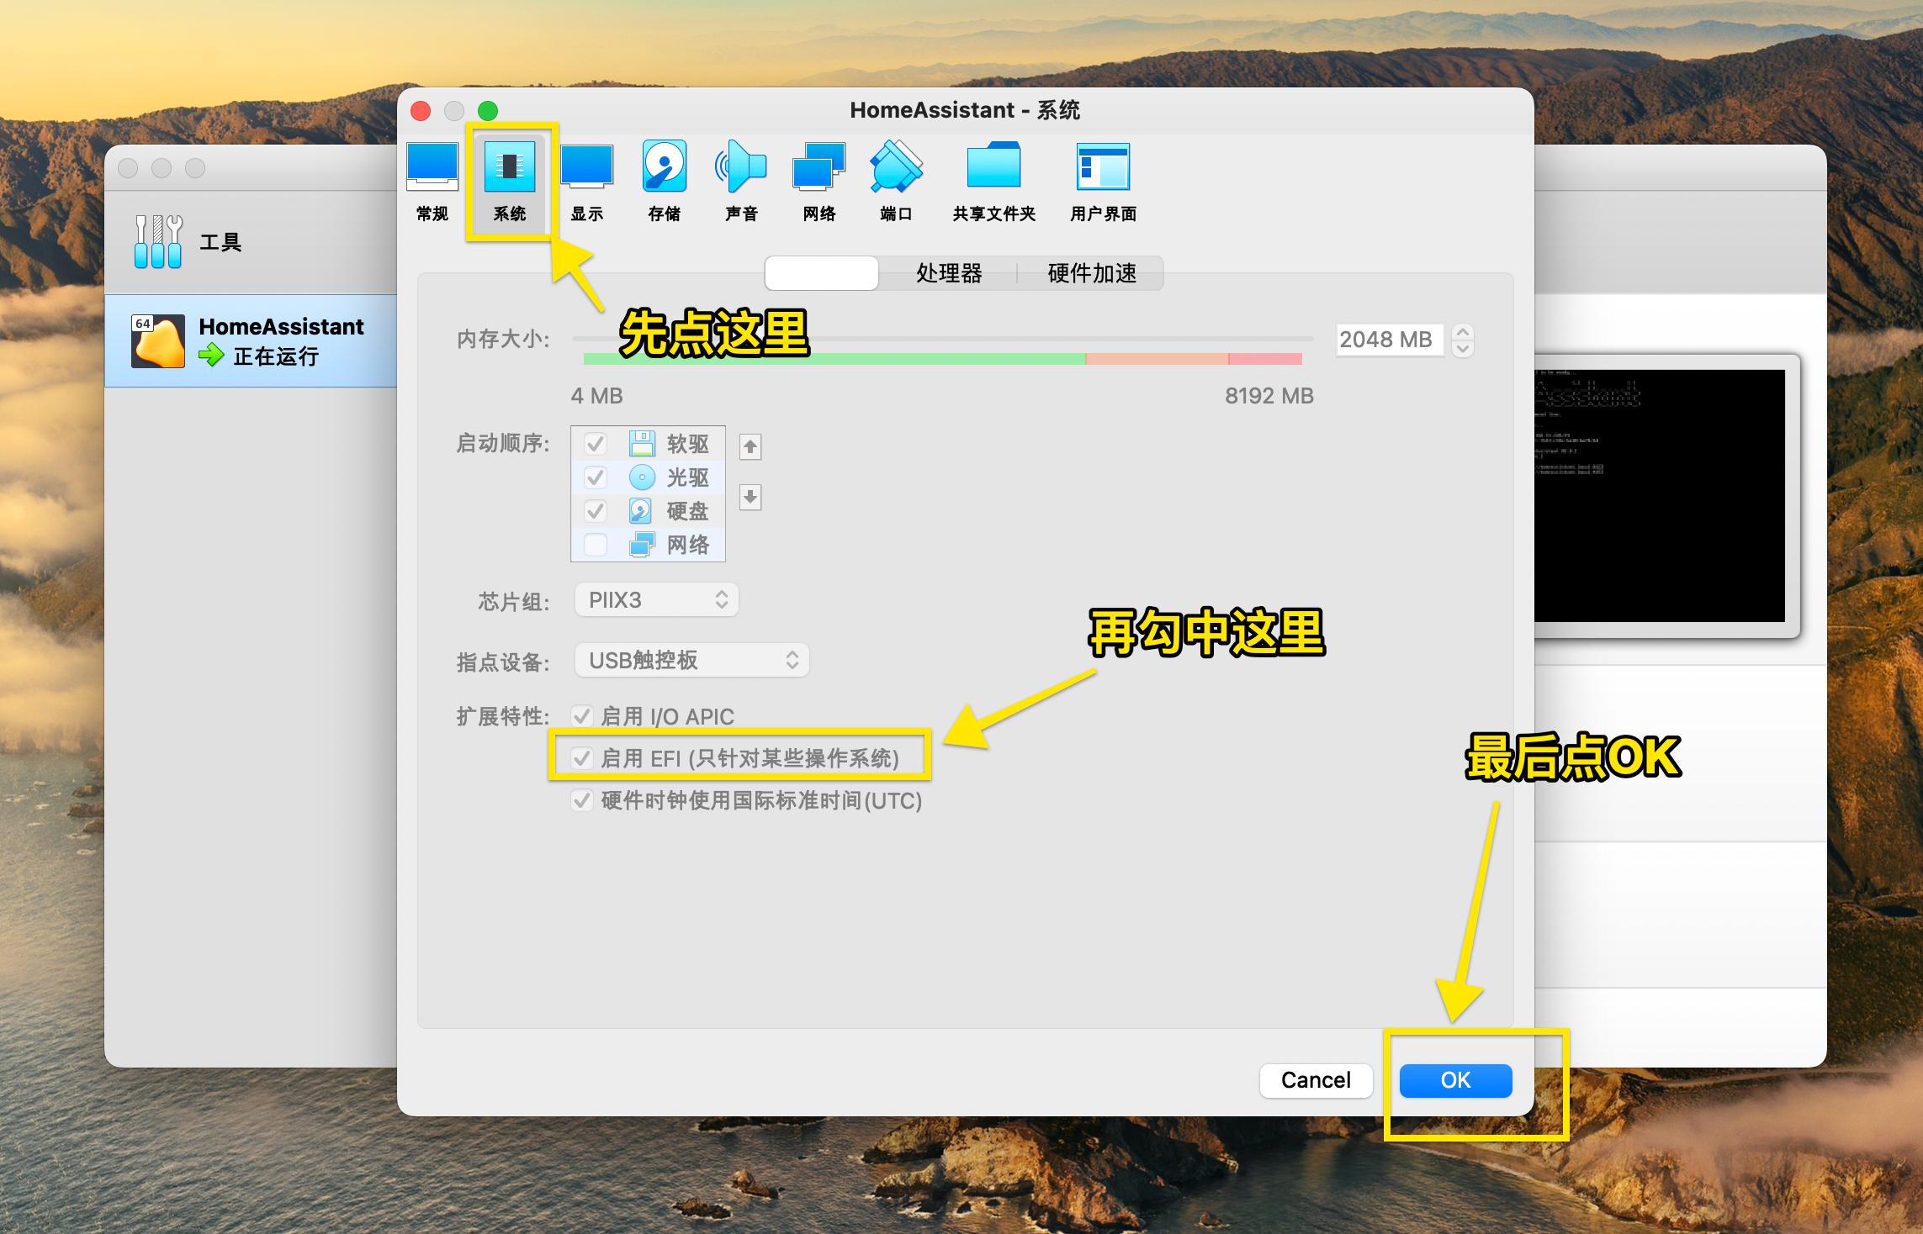The width and height of the screenshot is (1923, 1234).
Task: Click the OK button
Action: pos(1454,1081)
